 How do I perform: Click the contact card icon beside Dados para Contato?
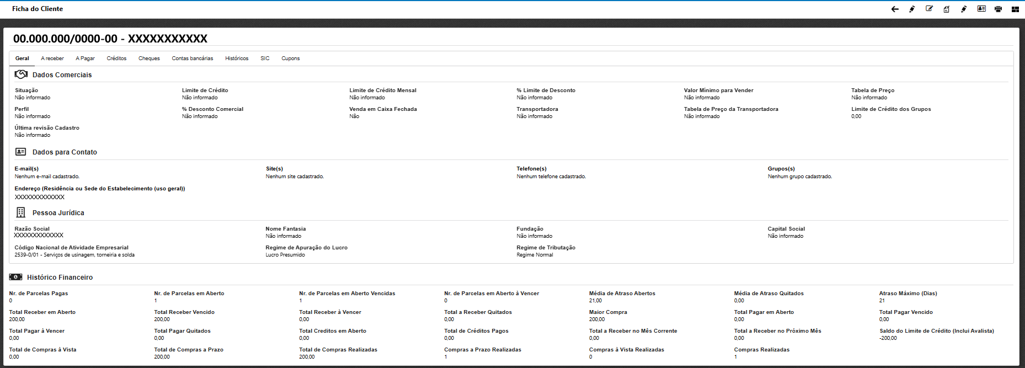(x=21, y=152)
